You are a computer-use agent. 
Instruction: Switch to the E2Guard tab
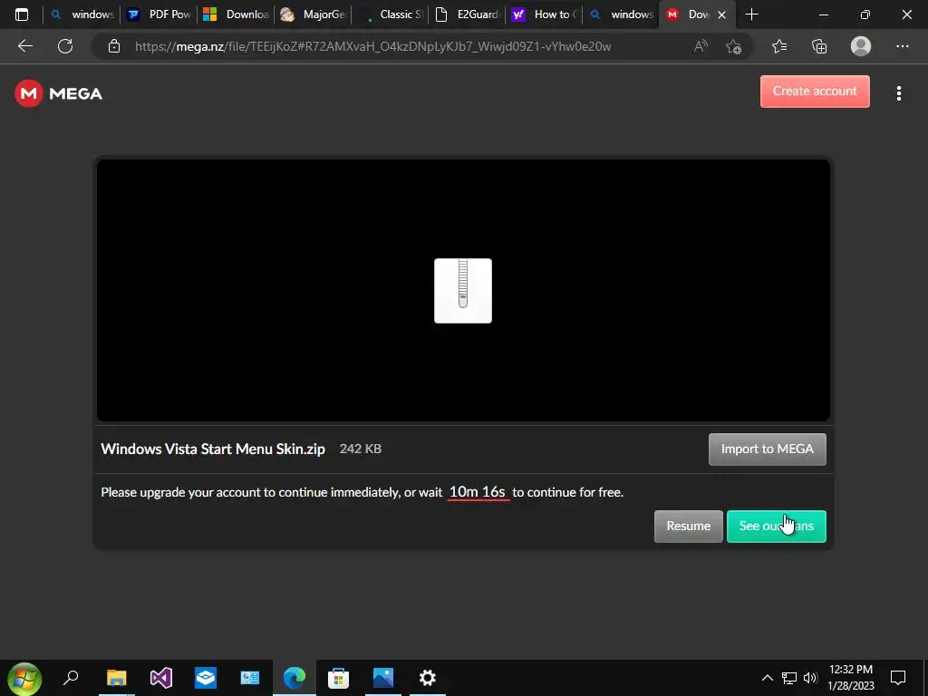pyautogui.click(x=467, y=14)
